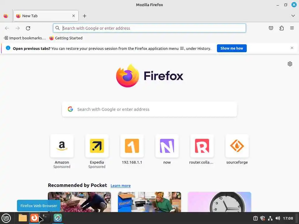The width and height of the screenshot is (299, 224).
Task: Open the Extensions puzzle icon
Action: tap(281, 28)
